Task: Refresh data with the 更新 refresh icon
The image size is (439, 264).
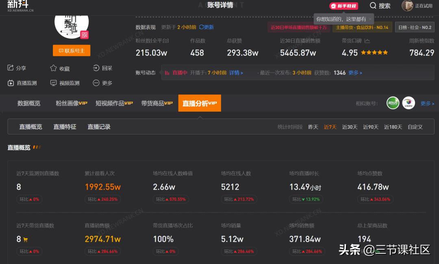Action: point(202,27)
